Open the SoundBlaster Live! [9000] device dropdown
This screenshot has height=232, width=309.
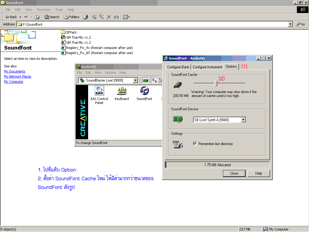[x=135, y=80]
